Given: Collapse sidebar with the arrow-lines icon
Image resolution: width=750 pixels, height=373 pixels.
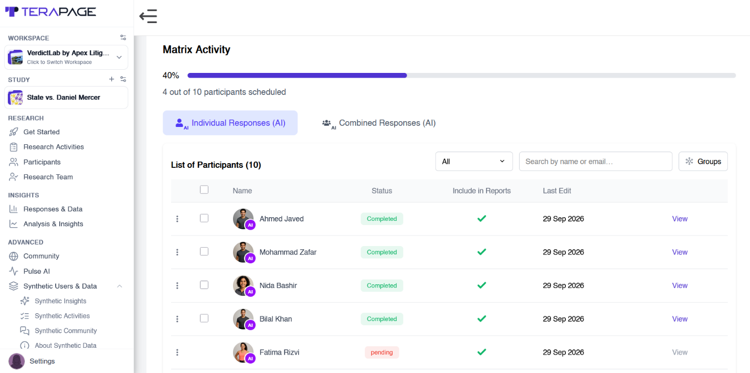Looking at the screenshot, I should pyautogui.click(x=148, y=16).
